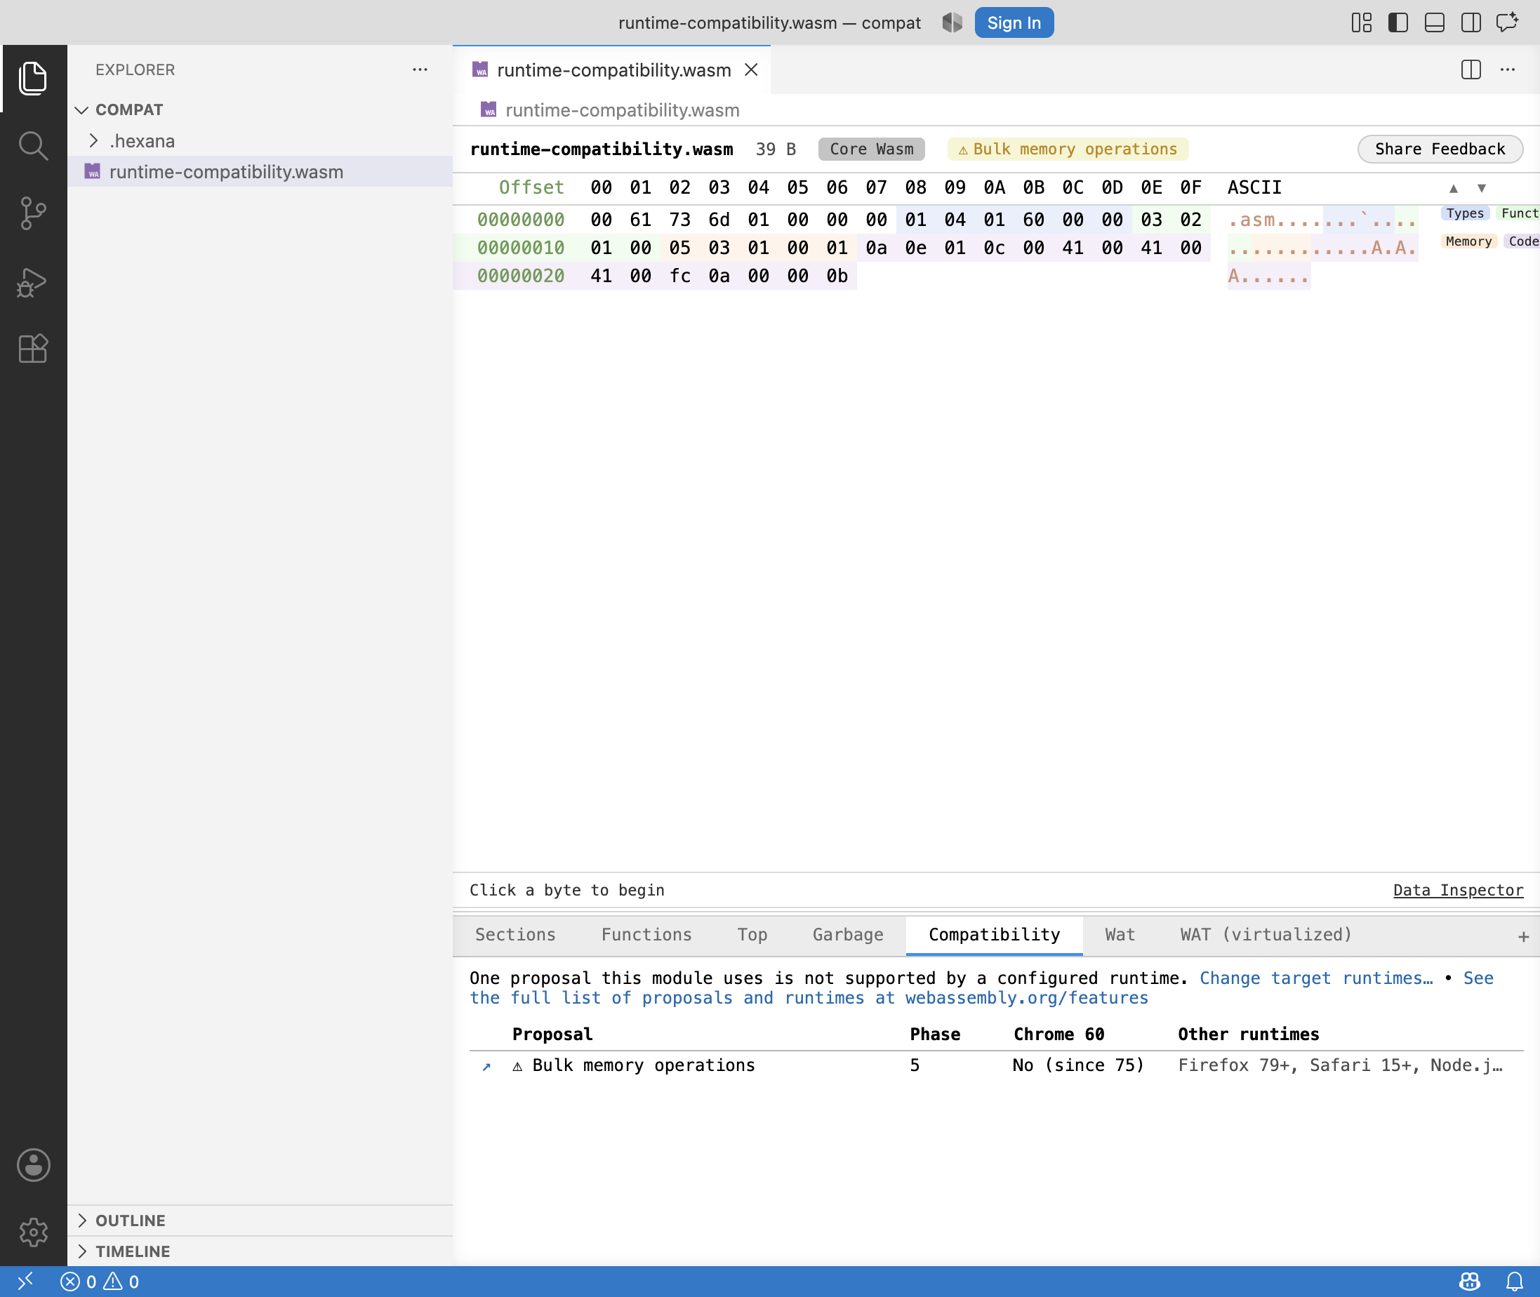Viewport: 1540px width, 1297px height.
Task: Click the errors and warnings status indicator
Action: click(x=99, y=1282)
